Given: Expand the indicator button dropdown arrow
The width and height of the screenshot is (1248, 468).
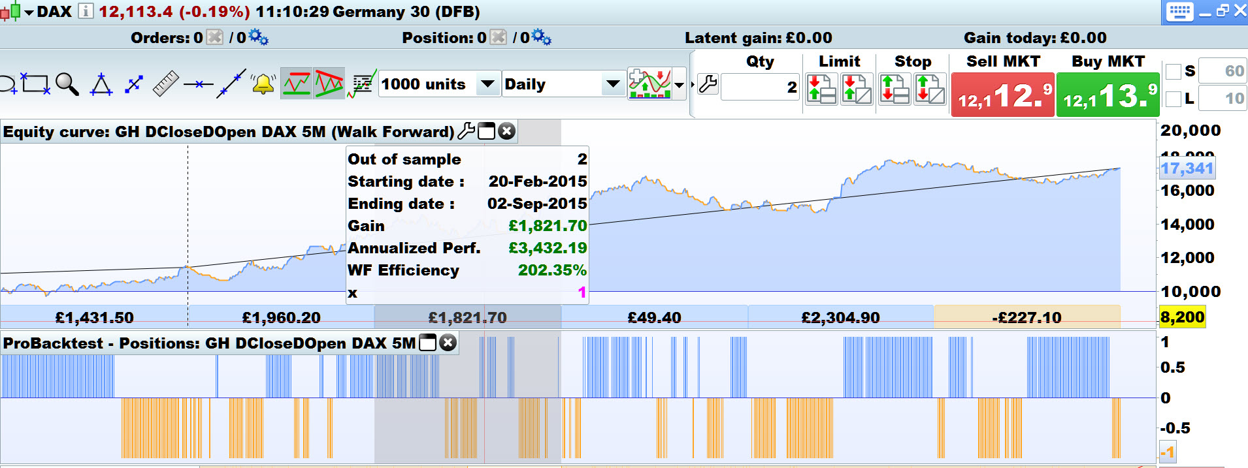Looking at the screenshot, I should 680,85.
